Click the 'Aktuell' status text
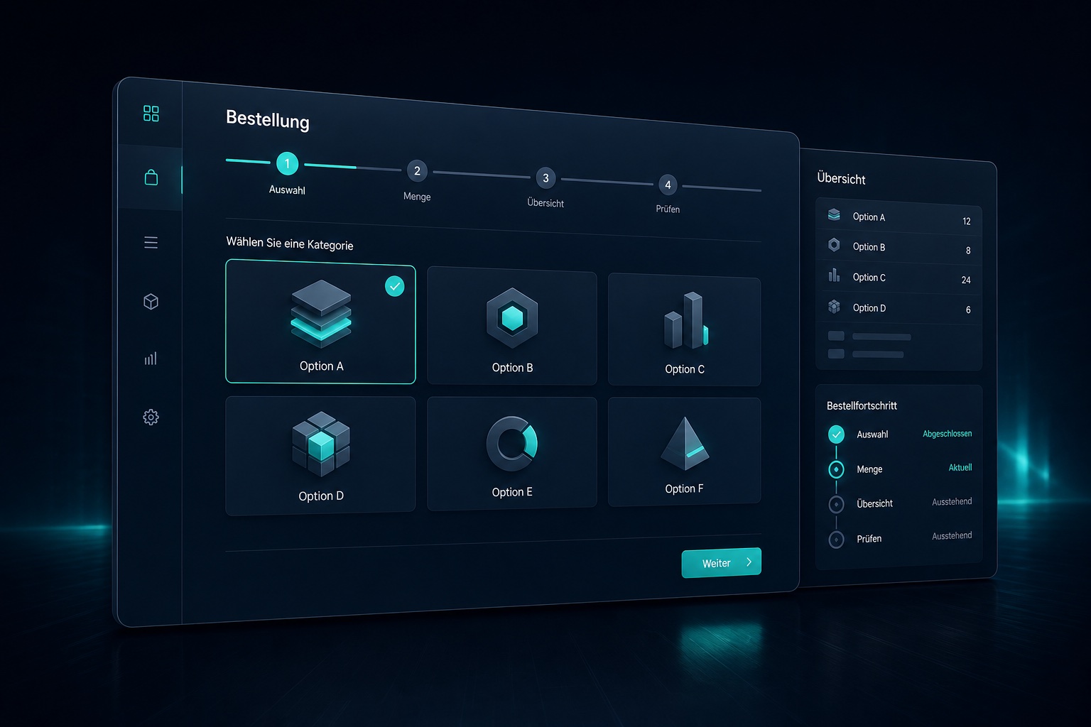 (960, 468)
